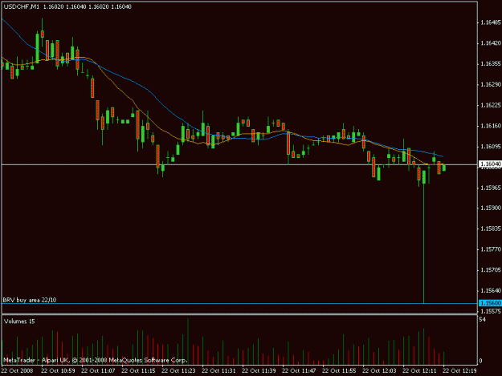The image size is (502, 376).
Task: Click the '22 Oct 11:23' time axis label
Action: click(x=178, y=371)
